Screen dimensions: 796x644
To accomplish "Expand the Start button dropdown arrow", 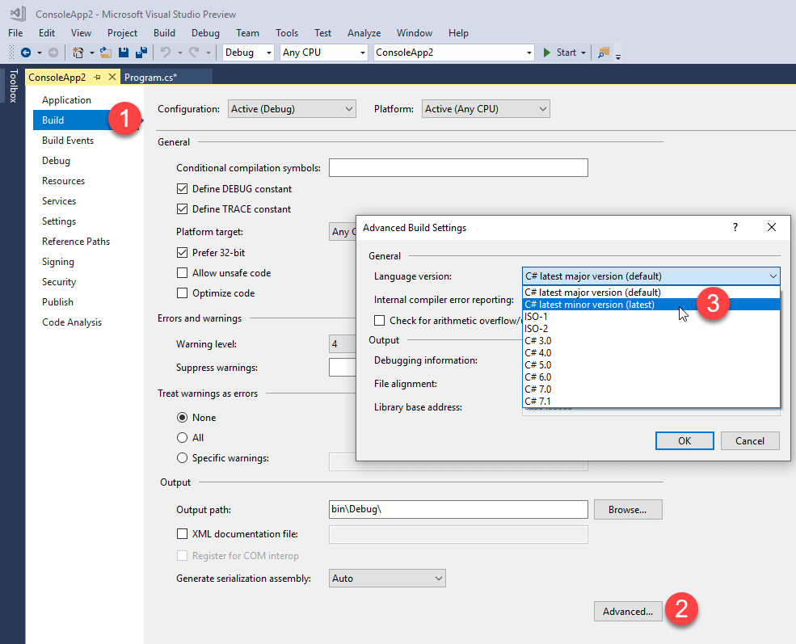I will pyautogui.click(x=583, y=53).
